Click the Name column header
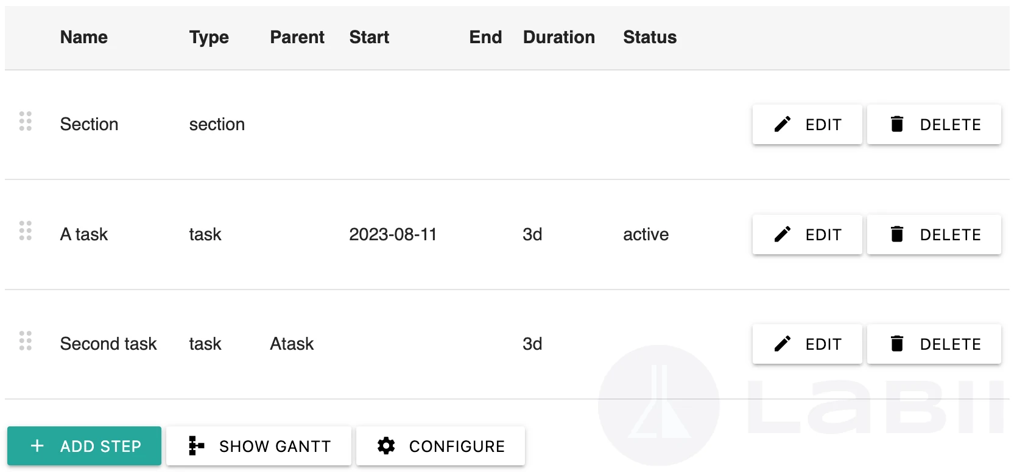Screen dimensions: 1017x472 pyautogui.click(x=83, y=37)
